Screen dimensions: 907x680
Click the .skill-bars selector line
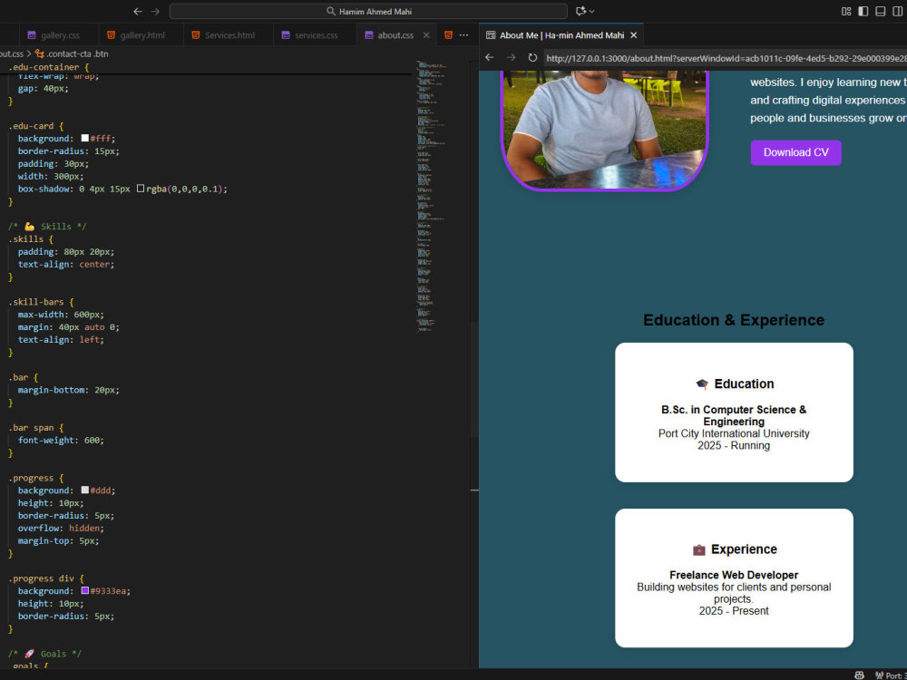click(x=41, y=302)
